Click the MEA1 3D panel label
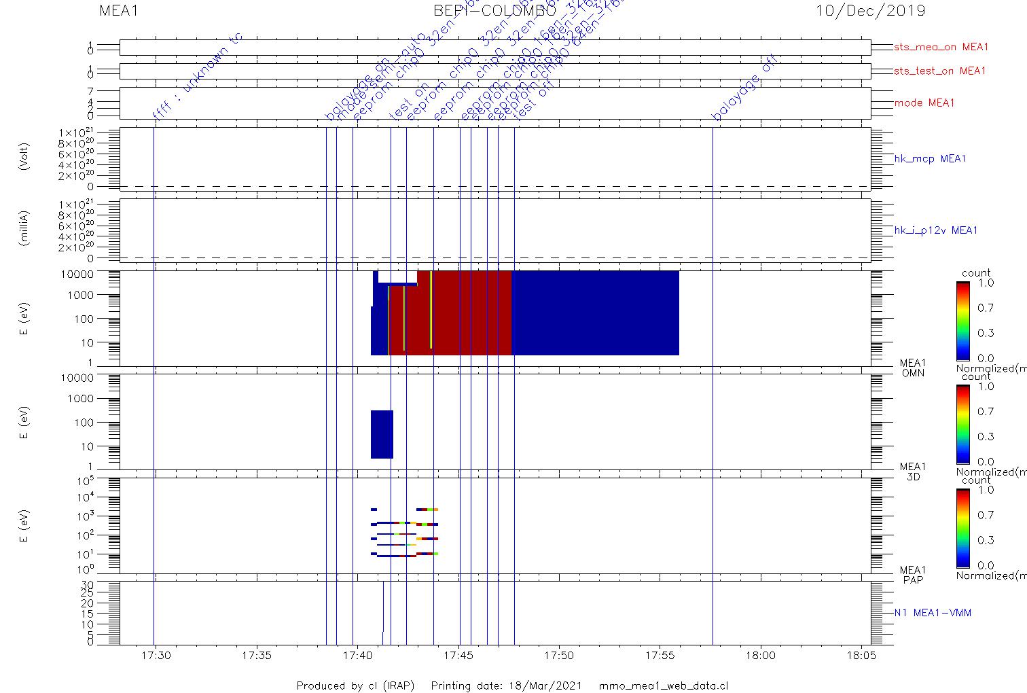 pos(913,472)
